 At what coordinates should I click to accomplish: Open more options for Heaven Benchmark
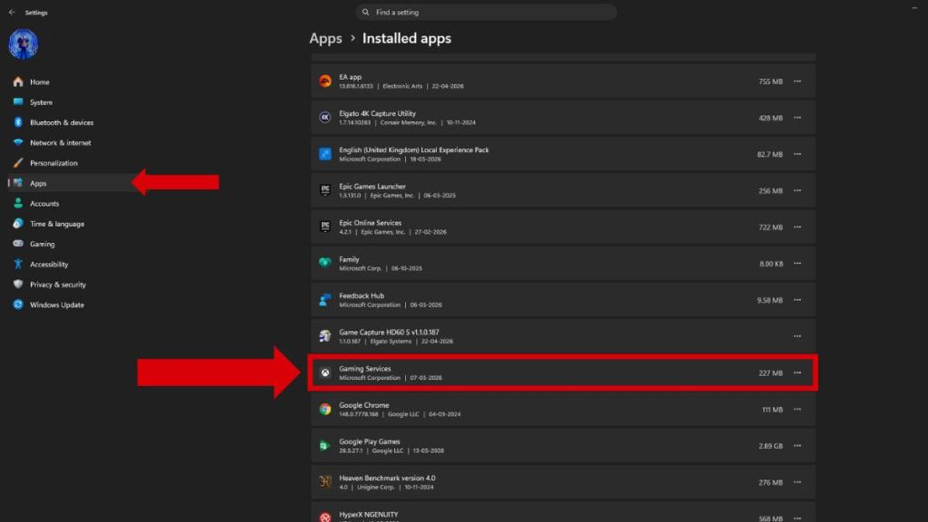tap(797, 482)
